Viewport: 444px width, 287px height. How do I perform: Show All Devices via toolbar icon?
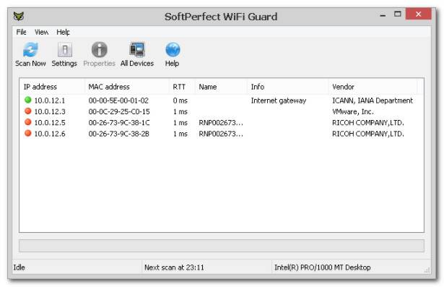point(137,50)
